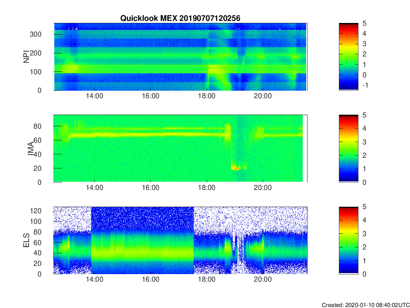Click the 5 label on ELS colorbar

364,207
